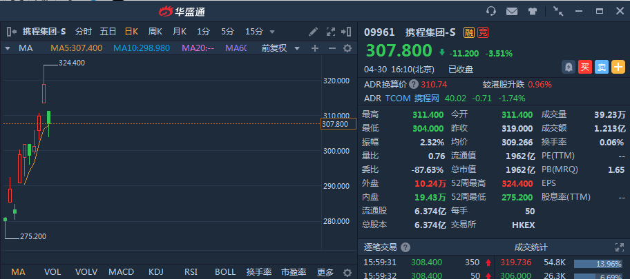This screenshot has width=630, height=279.
Task: Open the TCOM ADR link
Action: tap(398, 99)
